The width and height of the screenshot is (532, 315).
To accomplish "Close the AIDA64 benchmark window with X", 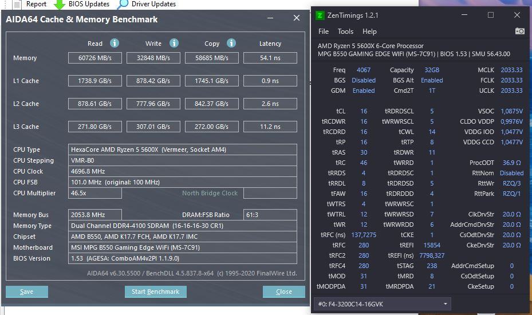I will (297, 18).
